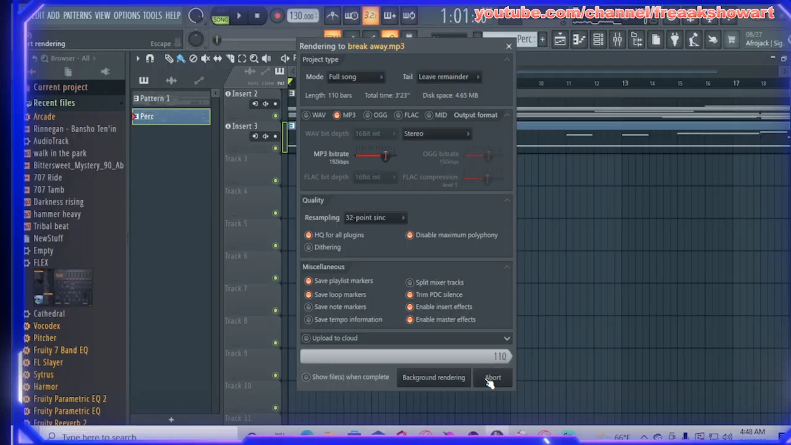This screenshot has width=791, height=445.
Task: Enable Save note markers
Action: 336,307
